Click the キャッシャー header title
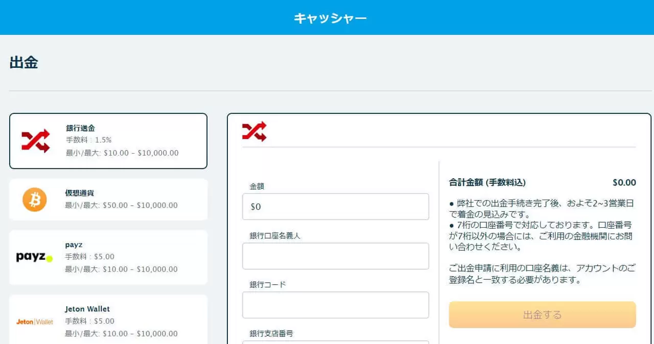The width and height of the screenshot is (654, 344). (x=330, y=18)
